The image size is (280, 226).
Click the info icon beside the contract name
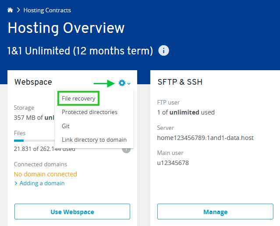pos(163,50)
